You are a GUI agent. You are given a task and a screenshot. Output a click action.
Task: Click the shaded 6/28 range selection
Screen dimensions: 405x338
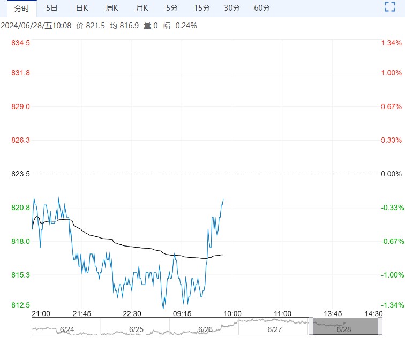click(x=346, y=326)
